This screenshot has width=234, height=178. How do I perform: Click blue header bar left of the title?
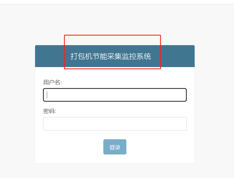pyautogui.click(x=50, y=56)
